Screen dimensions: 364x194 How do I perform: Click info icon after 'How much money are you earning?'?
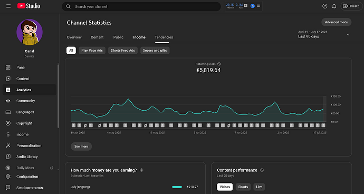point(141,170)
